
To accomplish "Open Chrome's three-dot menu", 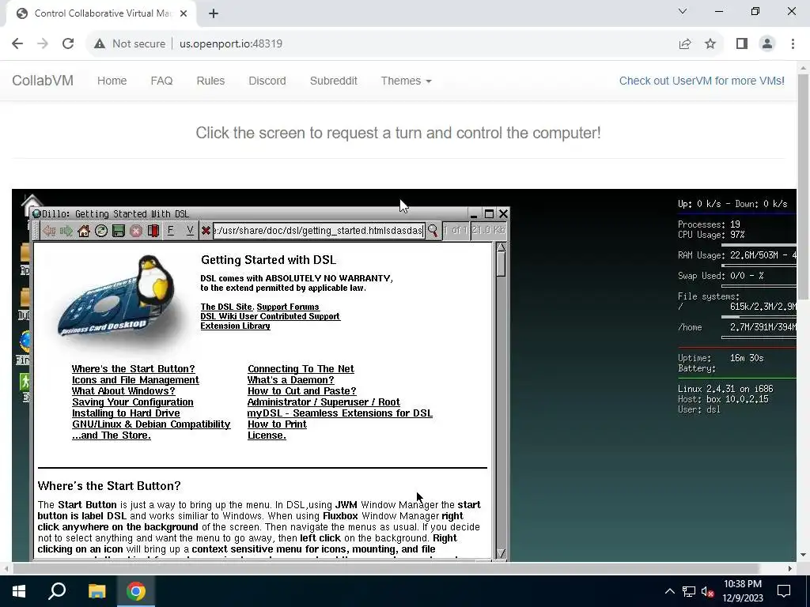I will click(x=793, y=44).
